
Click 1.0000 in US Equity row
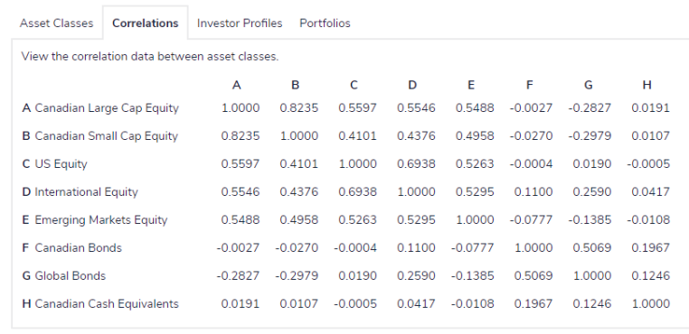[357, 164]
